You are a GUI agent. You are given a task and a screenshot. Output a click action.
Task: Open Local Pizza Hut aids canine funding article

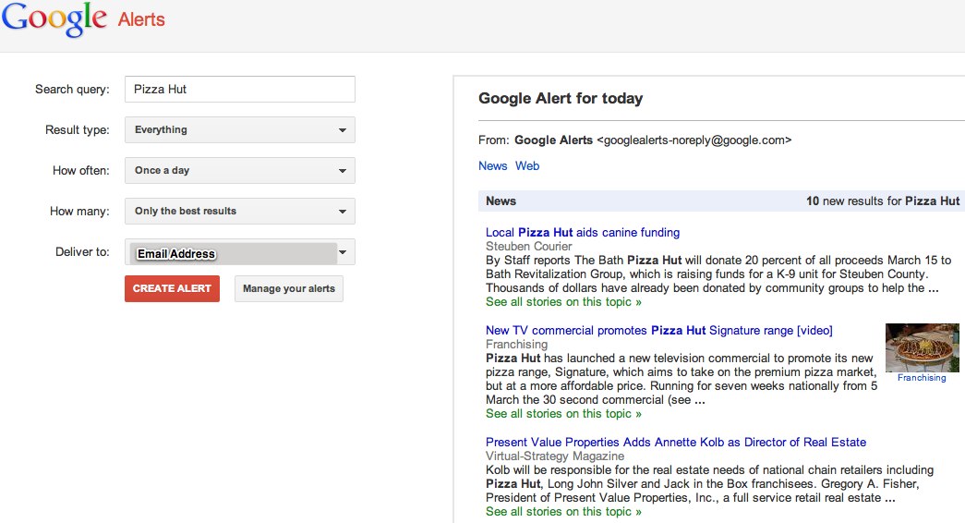click(x=582, y=232)
